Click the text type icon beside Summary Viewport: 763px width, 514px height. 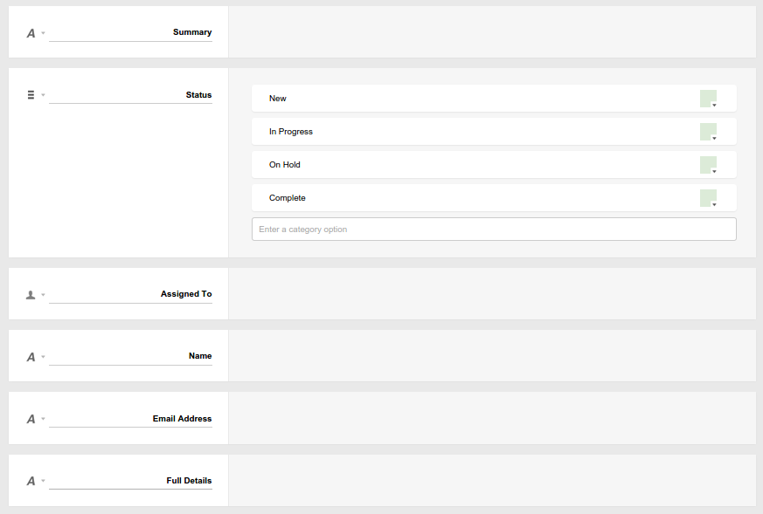[31, 33]
